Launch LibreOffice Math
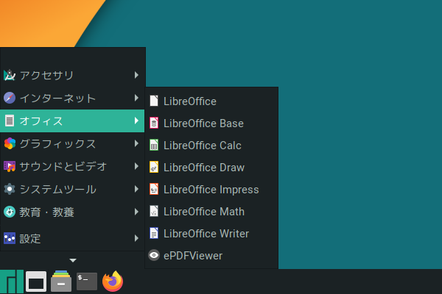This screenshot has height=294, width=442. point(211,211)
